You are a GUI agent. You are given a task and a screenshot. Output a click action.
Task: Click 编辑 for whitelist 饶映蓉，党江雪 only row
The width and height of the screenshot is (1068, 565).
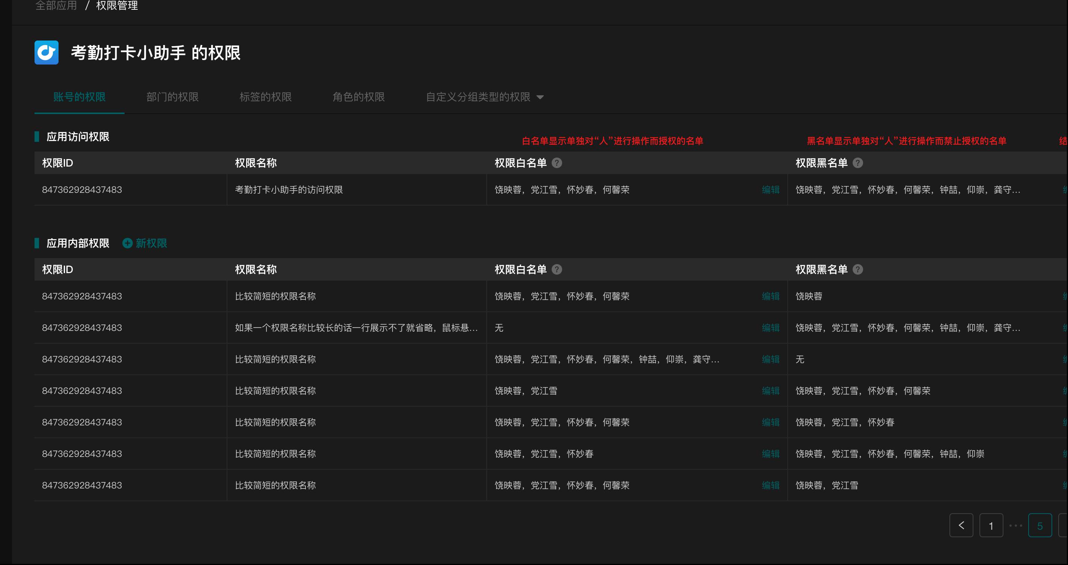click(x=770, y=391)
